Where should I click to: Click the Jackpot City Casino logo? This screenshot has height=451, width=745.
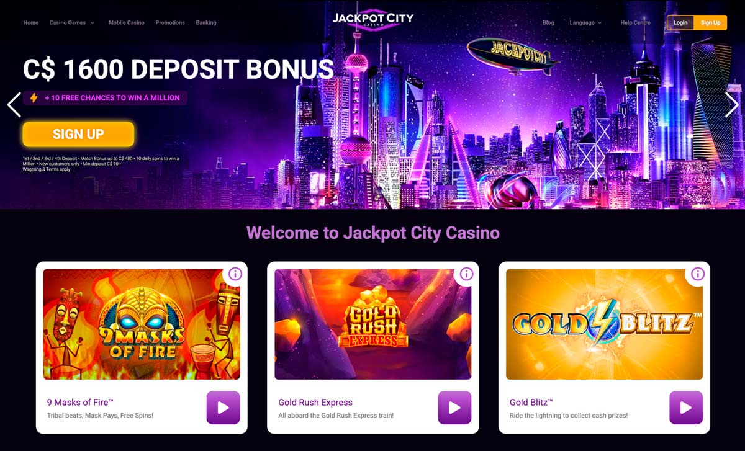tap(372, 20)
